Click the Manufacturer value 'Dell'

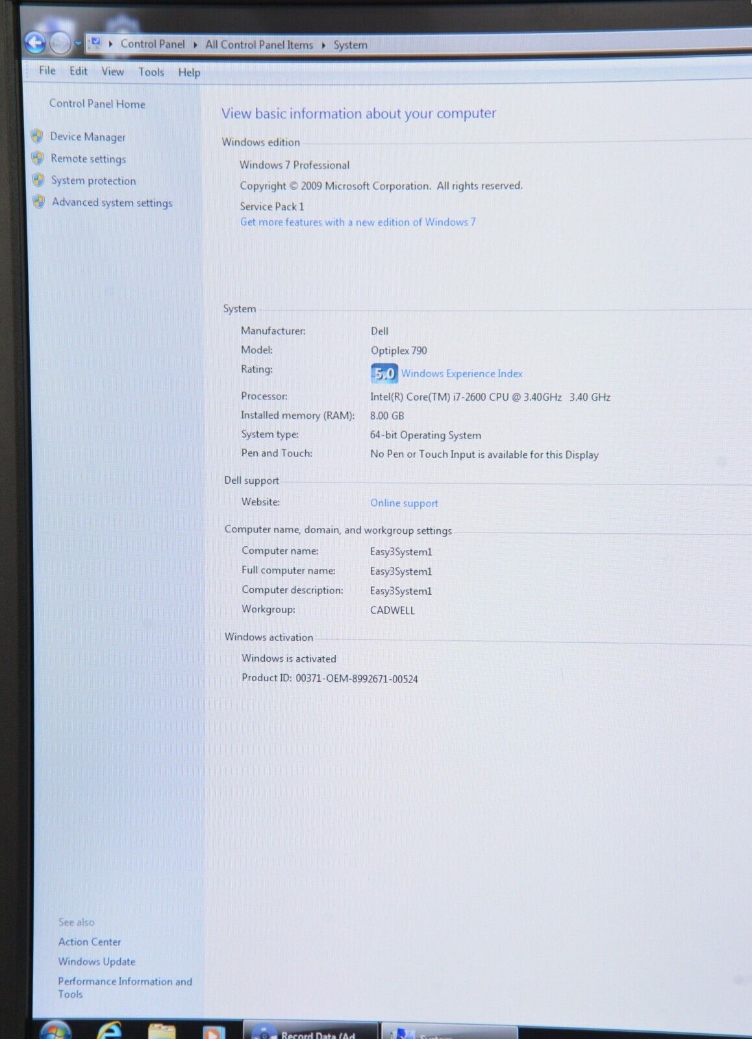coord(379,331)
